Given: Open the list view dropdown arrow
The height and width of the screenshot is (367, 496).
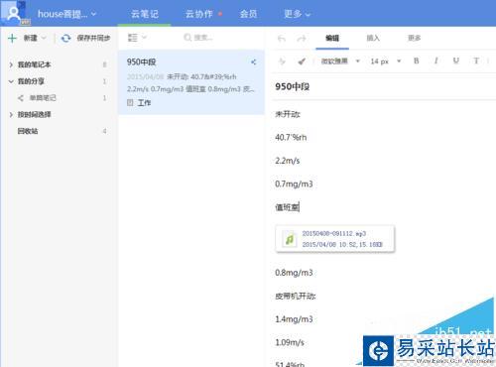Looking at the screenshot, I should pyautogui.click(x=144, y=38).
